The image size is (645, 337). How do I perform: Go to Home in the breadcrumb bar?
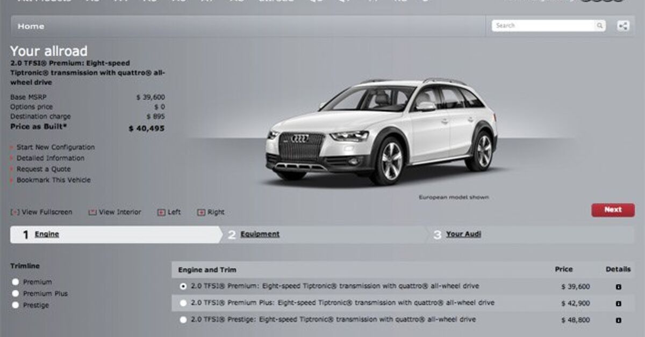(31, 26)
